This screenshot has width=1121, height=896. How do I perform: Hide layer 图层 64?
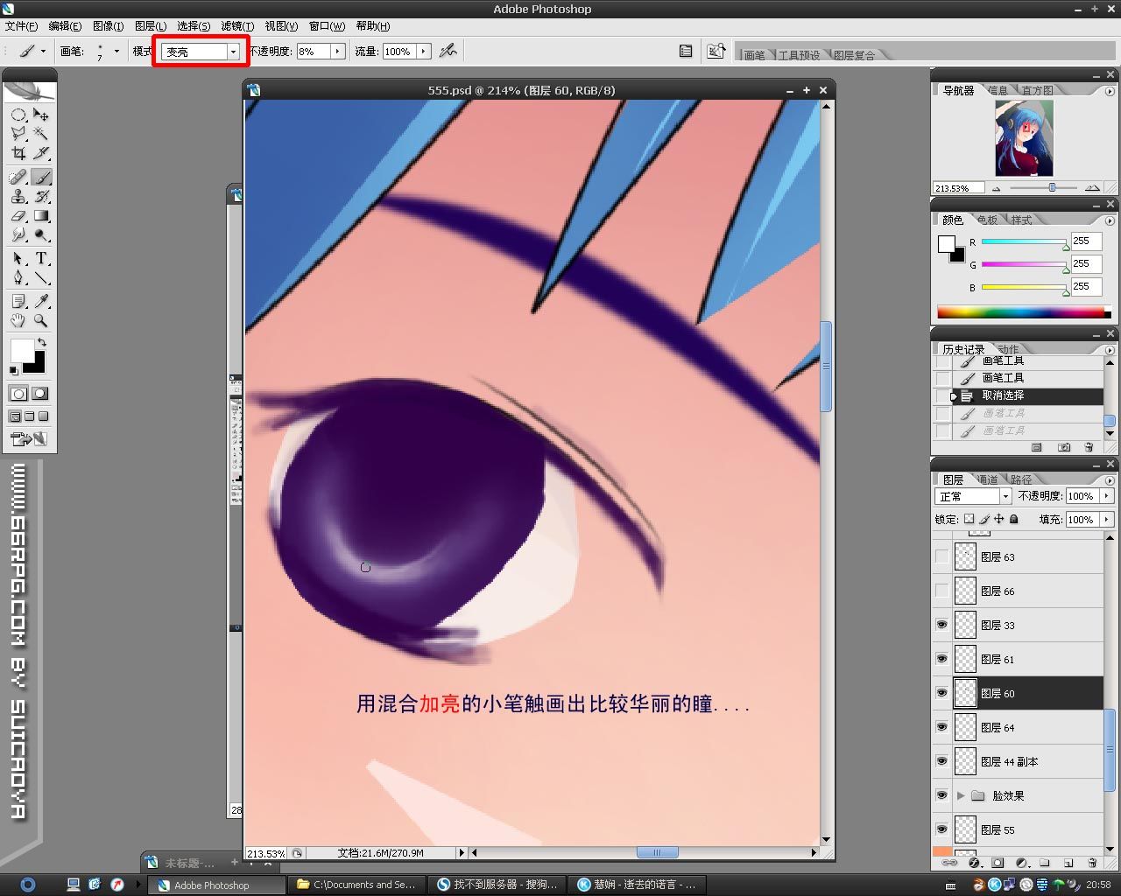tap(941, 727)
